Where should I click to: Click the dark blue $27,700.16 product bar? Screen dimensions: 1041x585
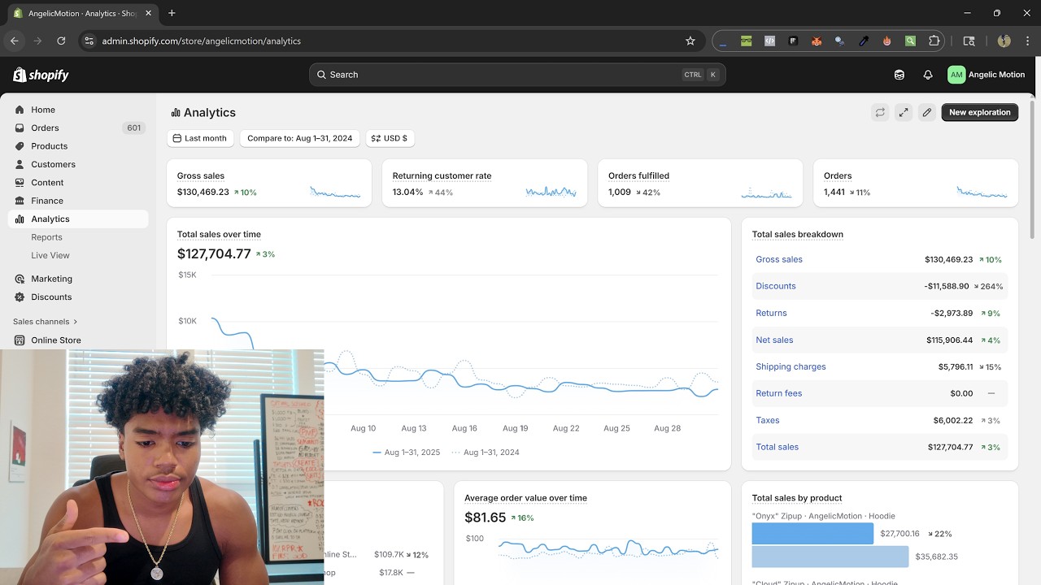pyautogui.click(x=812, y=534)
